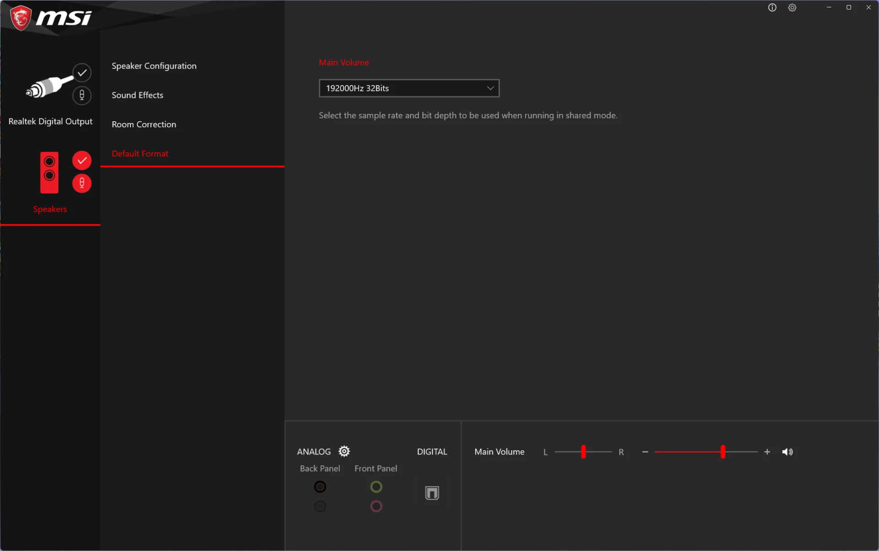Click the Back Panel label
This screenshot has height=551, width=879.
[x=320, y=469]
